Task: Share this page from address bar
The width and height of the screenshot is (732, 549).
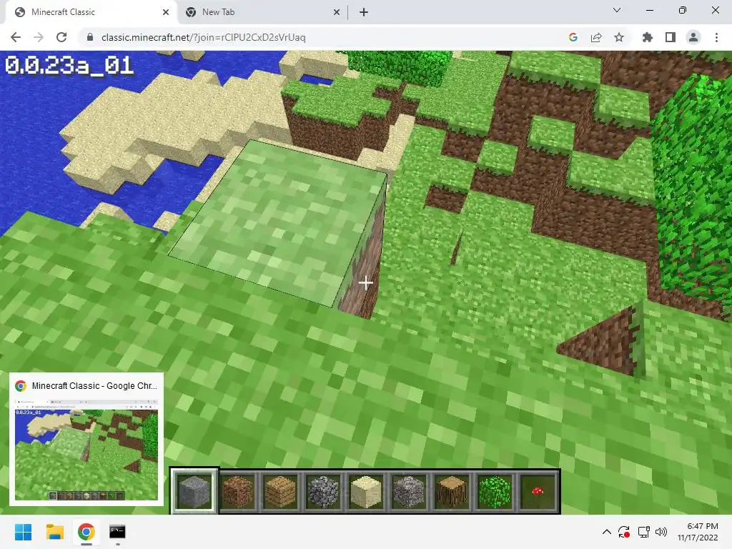Action: (x=596, y=37)
